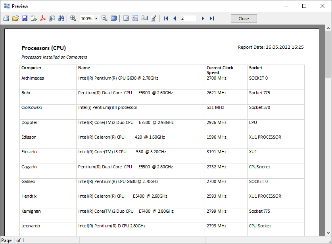Viewport: 332px width, 244px height.
Task: Click Doppler in Computer column
Action: point(29,123)
